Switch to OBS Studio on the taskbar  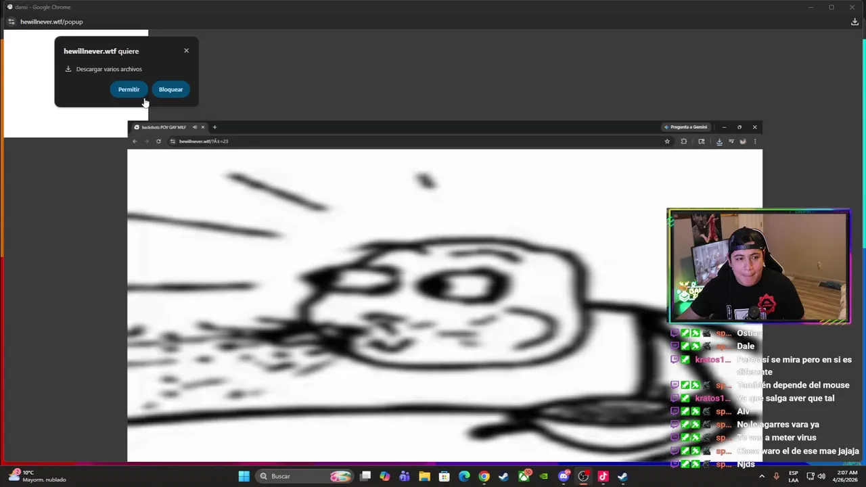583,476
